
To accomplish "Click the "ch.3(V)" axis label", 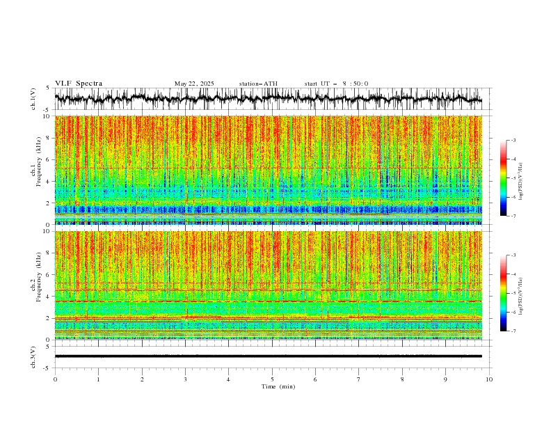I will pos(33,357).
